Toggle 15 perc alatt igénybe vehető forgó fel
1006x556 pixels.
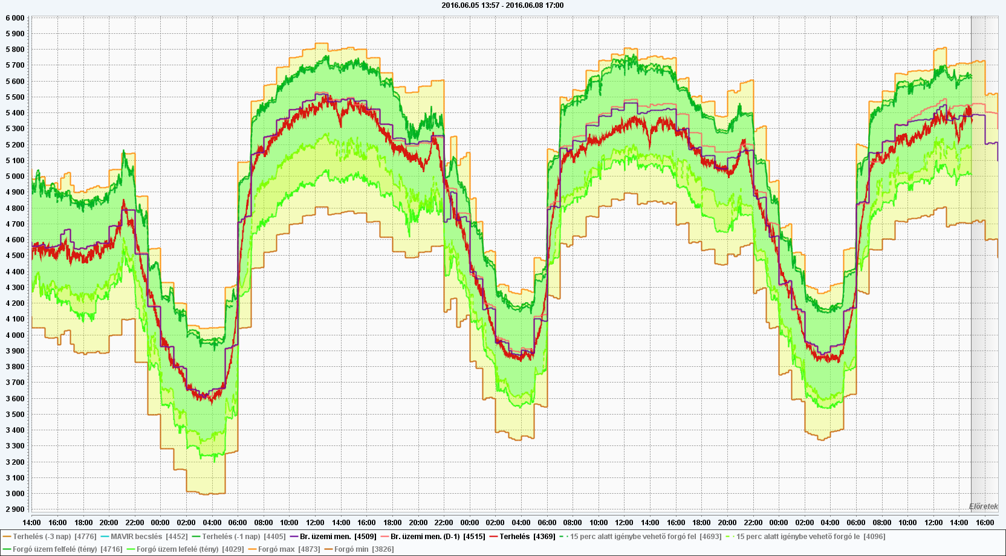click(641, 537)
